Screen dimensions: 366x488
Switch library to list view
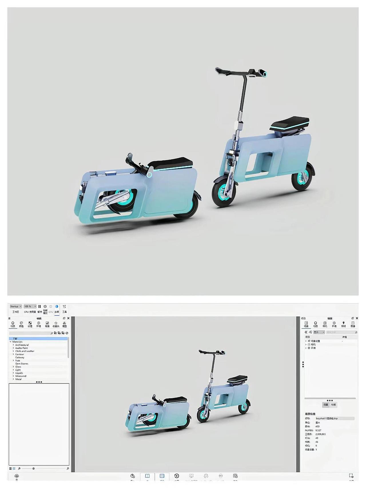11,469
